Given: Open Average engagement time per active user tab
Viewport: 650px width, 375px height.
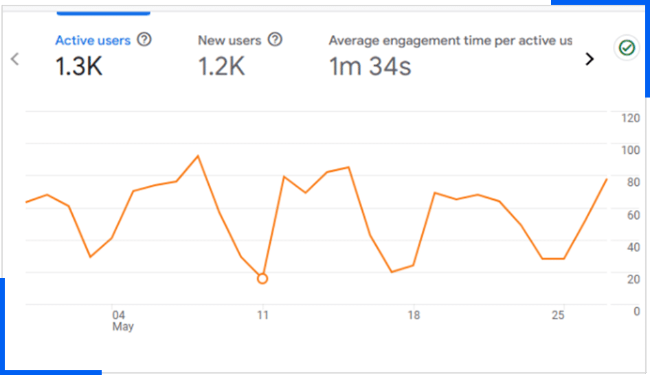Looking at the screenshot, I should [x=450, y=41].
